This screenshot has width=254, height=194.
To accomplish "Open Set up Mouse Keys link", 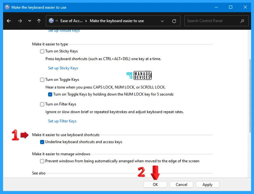I will click(64, 31).
